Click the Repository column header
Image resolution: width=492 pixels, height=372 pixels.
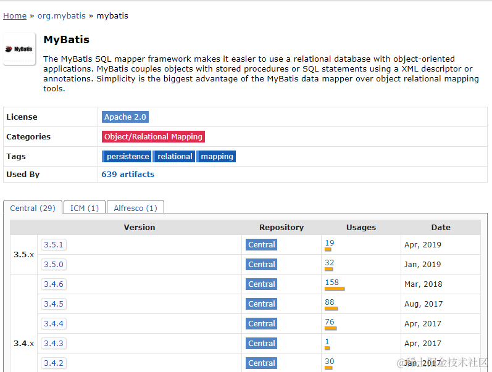click(281, 228)
